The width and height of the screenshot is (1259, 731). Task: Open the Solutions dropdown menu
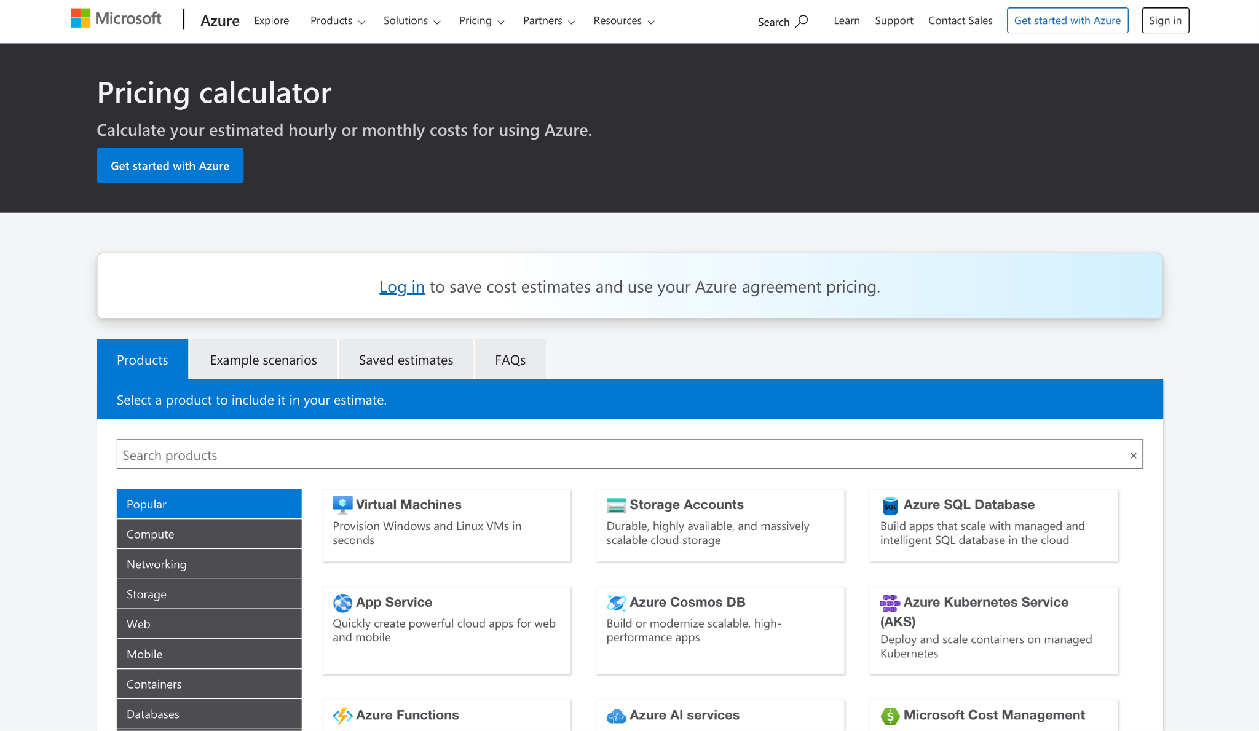(x=406, y=20)
